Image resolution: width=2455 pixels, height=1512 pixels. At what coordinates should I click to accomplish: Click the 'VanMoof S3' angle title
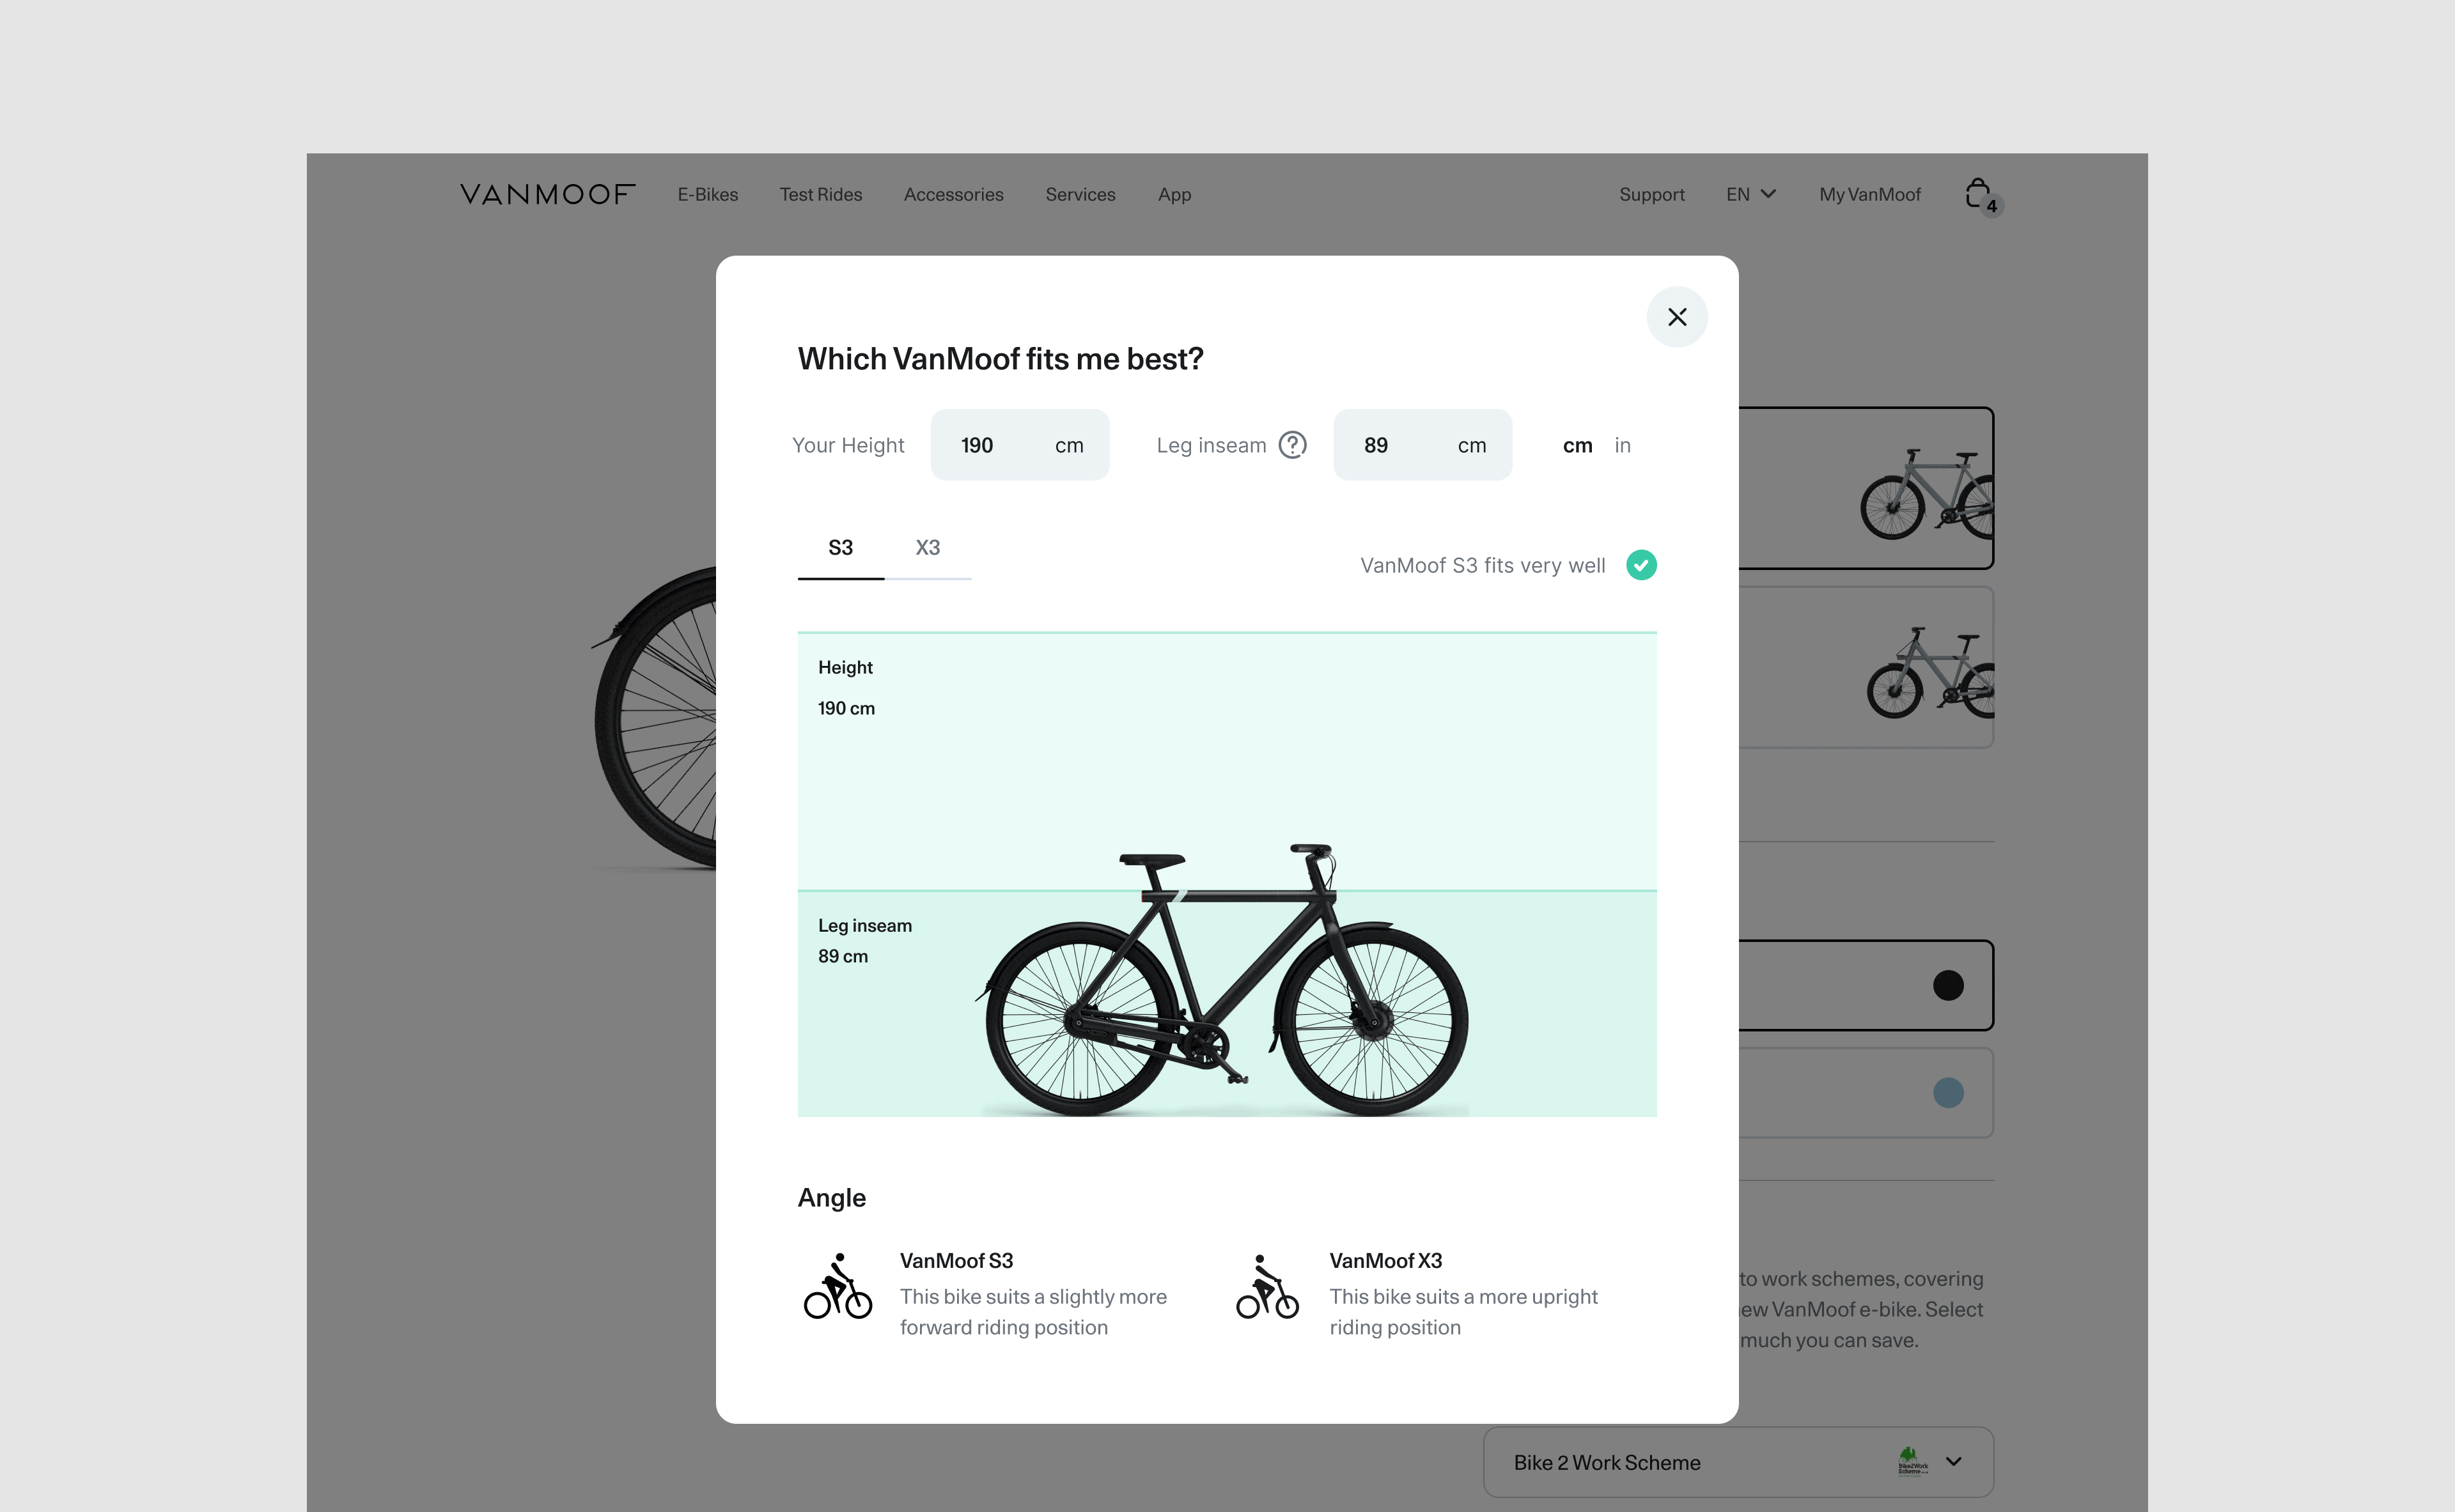pyautogui.click(x=956, y=1261)
